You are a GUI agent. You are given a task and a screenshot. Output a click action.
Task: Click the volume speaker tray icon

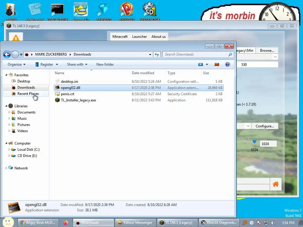click(273, 223)
